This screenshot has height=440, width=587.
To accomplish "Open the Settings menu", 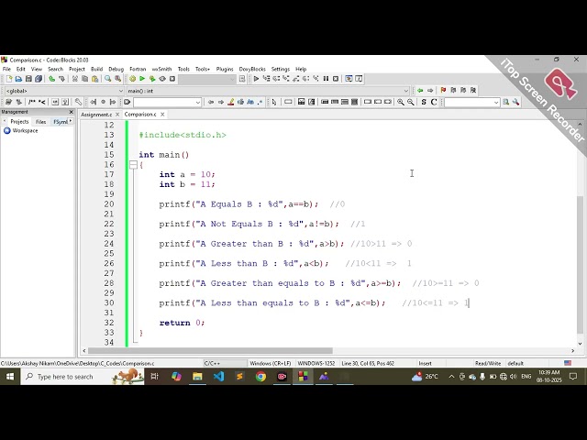I will [x=281, y=70].
